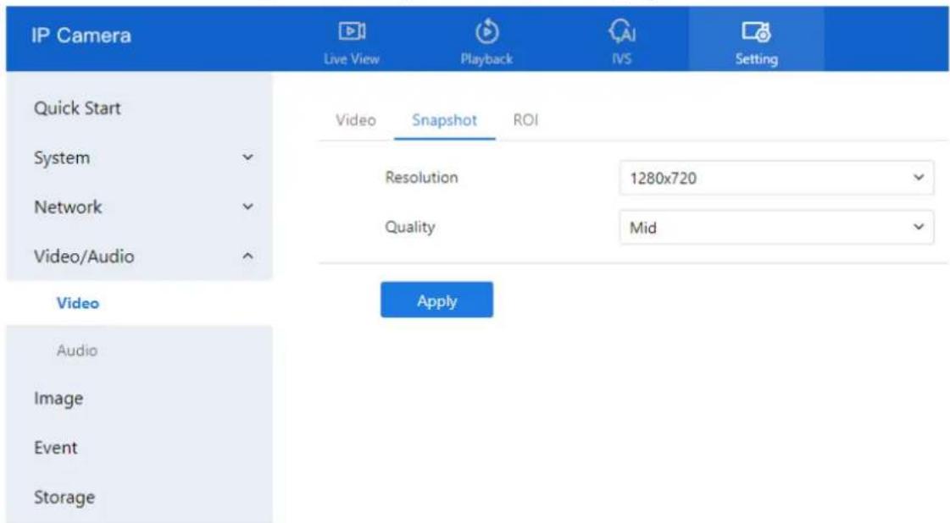950x523 pixels.
Task: Click the IVS label in top bar
Action: [622, 58]
